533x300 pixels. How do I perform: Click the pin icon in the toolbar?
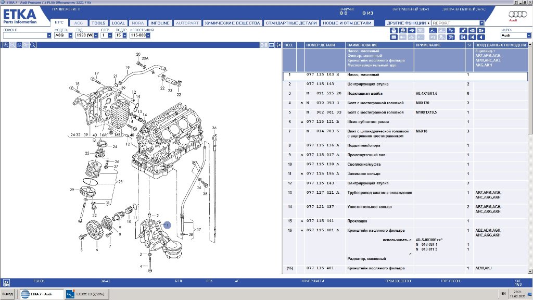coord(464,31)
